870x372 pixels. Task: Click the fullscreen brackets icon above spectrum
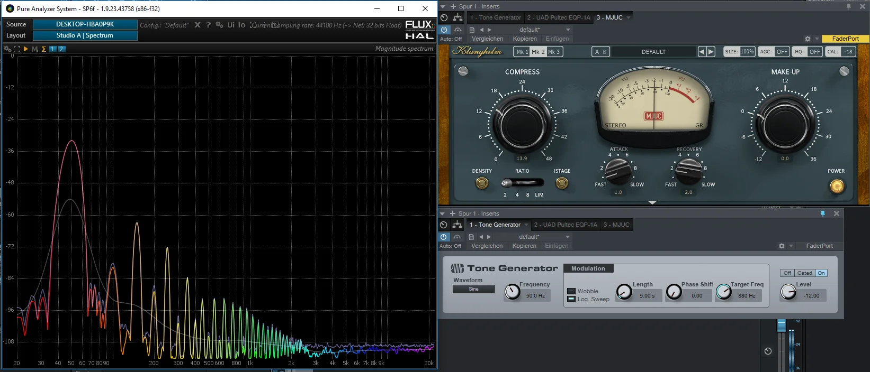[16, 49]
